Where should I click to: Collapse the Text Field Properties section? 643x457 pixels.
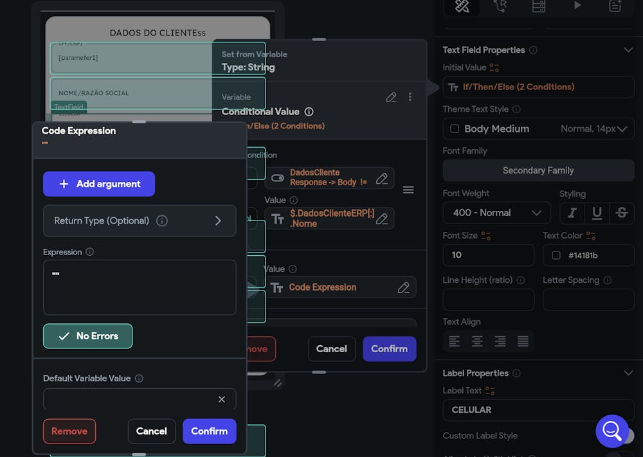pyautogui.click(x=628, y=49)
